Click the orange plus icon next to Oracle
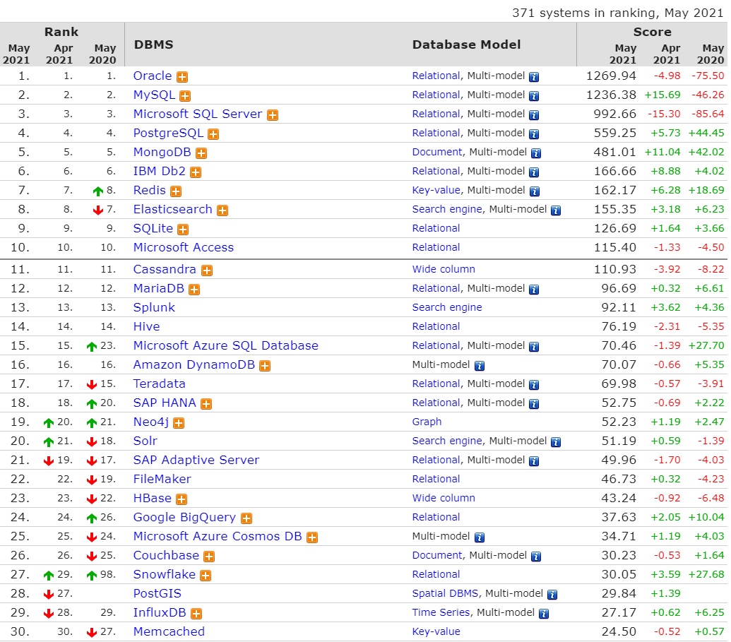The image size is (731, 642). pos(182,77)
